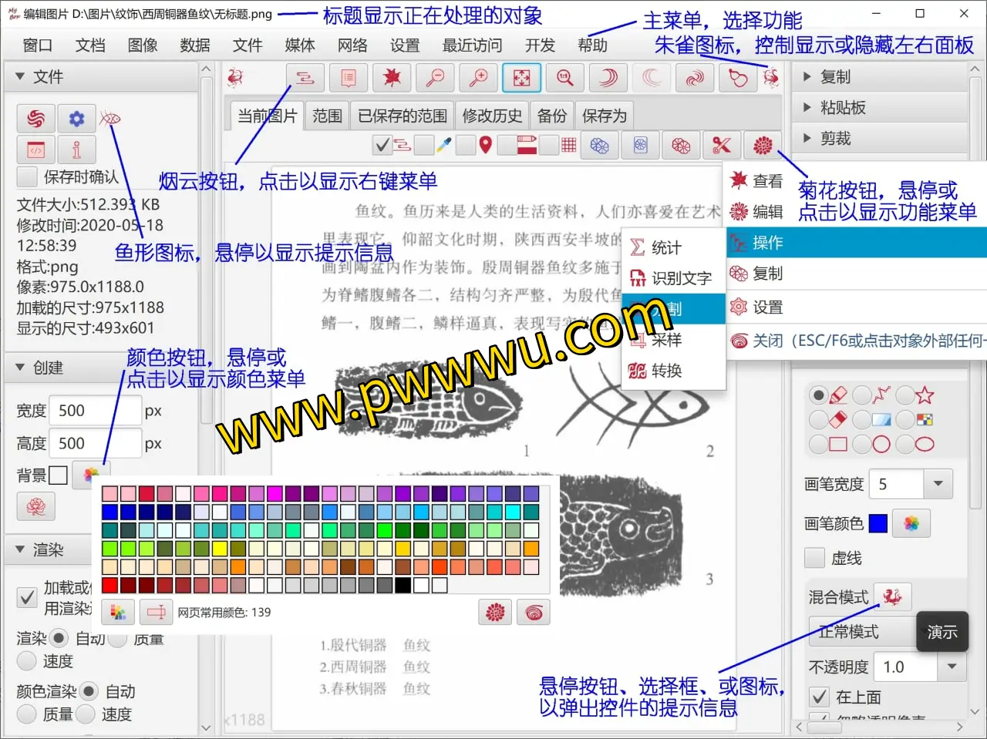
Task: Click the scissors crop icon
Action: (722, 145)
